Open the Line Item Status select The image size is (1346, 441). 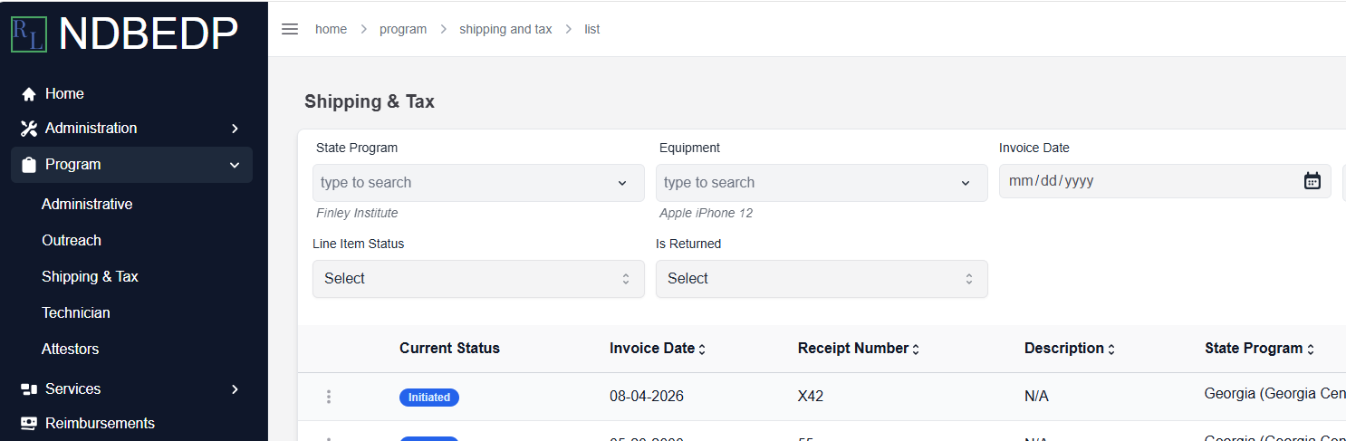(478, 279)
